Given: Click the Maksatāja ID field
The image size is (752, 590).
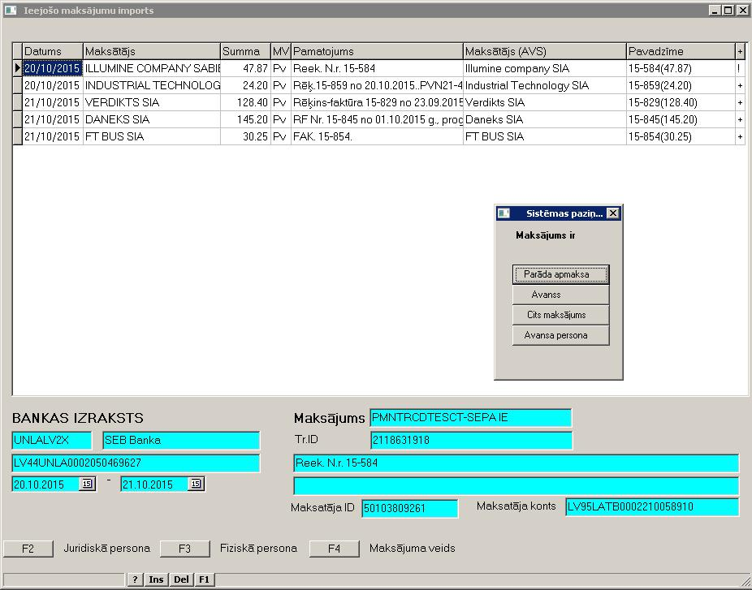Looking at the screenshot, I should 410,508.
